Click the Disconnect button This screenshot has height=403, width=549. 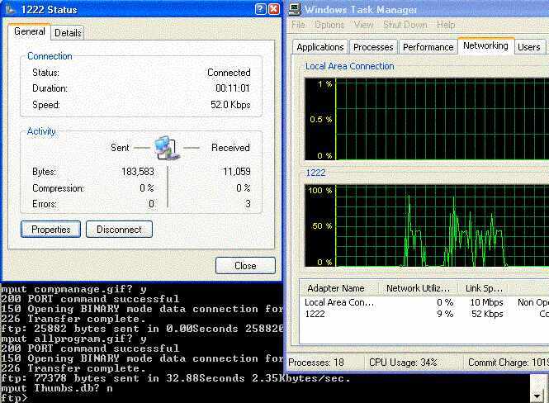click(x=119, y=230)
